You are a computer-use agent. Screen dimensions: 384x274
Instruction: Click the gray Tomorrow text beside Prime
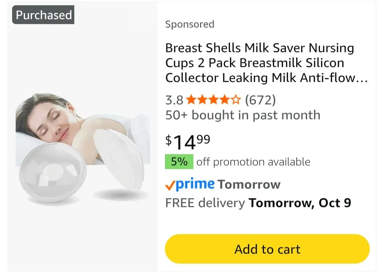[249, 185]
